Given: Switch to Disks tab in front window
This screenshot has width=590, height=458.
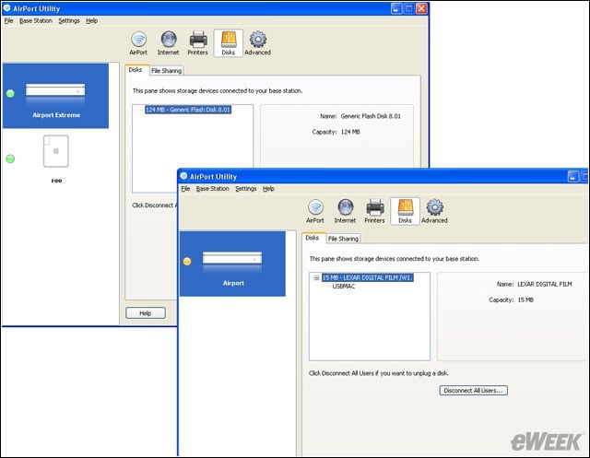Looking at the screenshot, I should pos(313,238).
